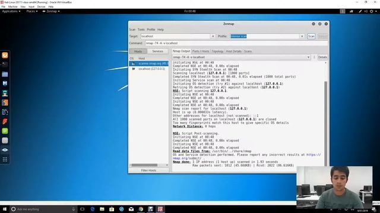Screen dimensions: 380x213
Task: Open the power menu in Kali top bar
Action: point(373,11)
